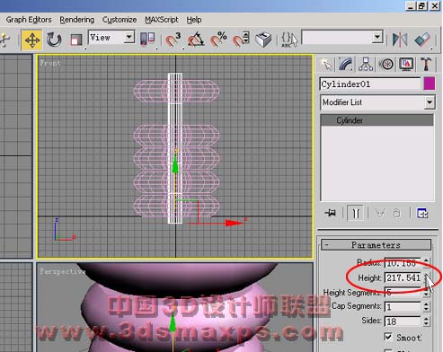
Task: Choose the Scale tool
Action: [75, 40]
